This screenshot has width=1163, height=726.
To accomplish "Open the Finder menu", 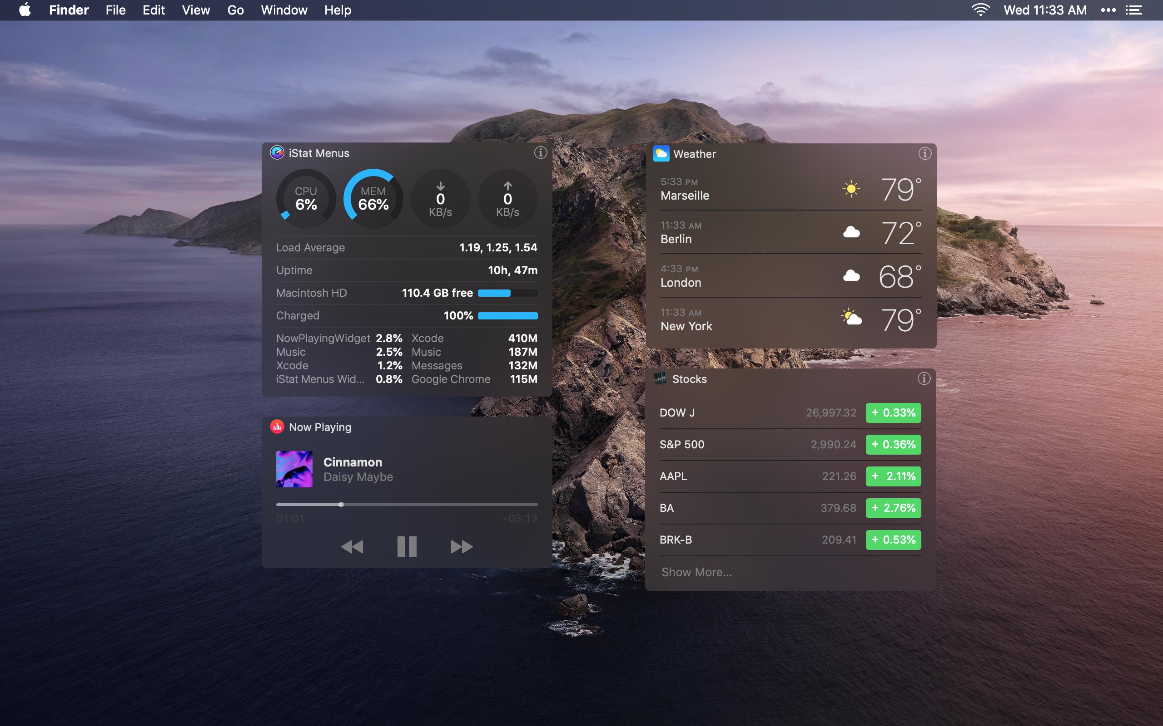I will (x=69, y=10).
